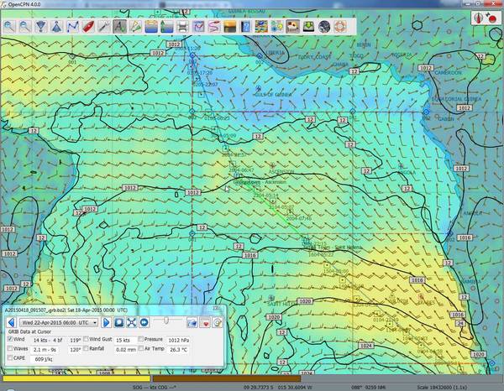The height and width of the screenshot is (391, 504).
Task: Close the GRIB display control dialog
Action: [x=215, y=308]
